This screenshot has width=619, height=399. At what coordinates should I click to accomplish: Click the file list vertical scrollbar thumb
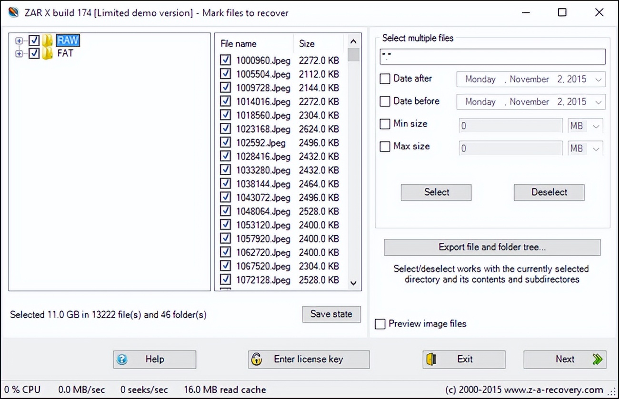pos(353,55)
